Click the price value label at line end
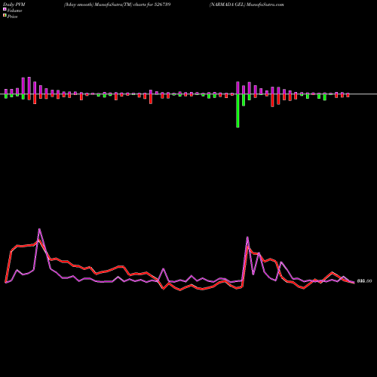 point(364,281)
